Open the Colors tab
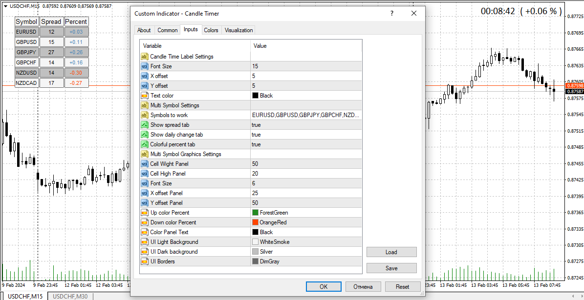 [x=211, y=30]
